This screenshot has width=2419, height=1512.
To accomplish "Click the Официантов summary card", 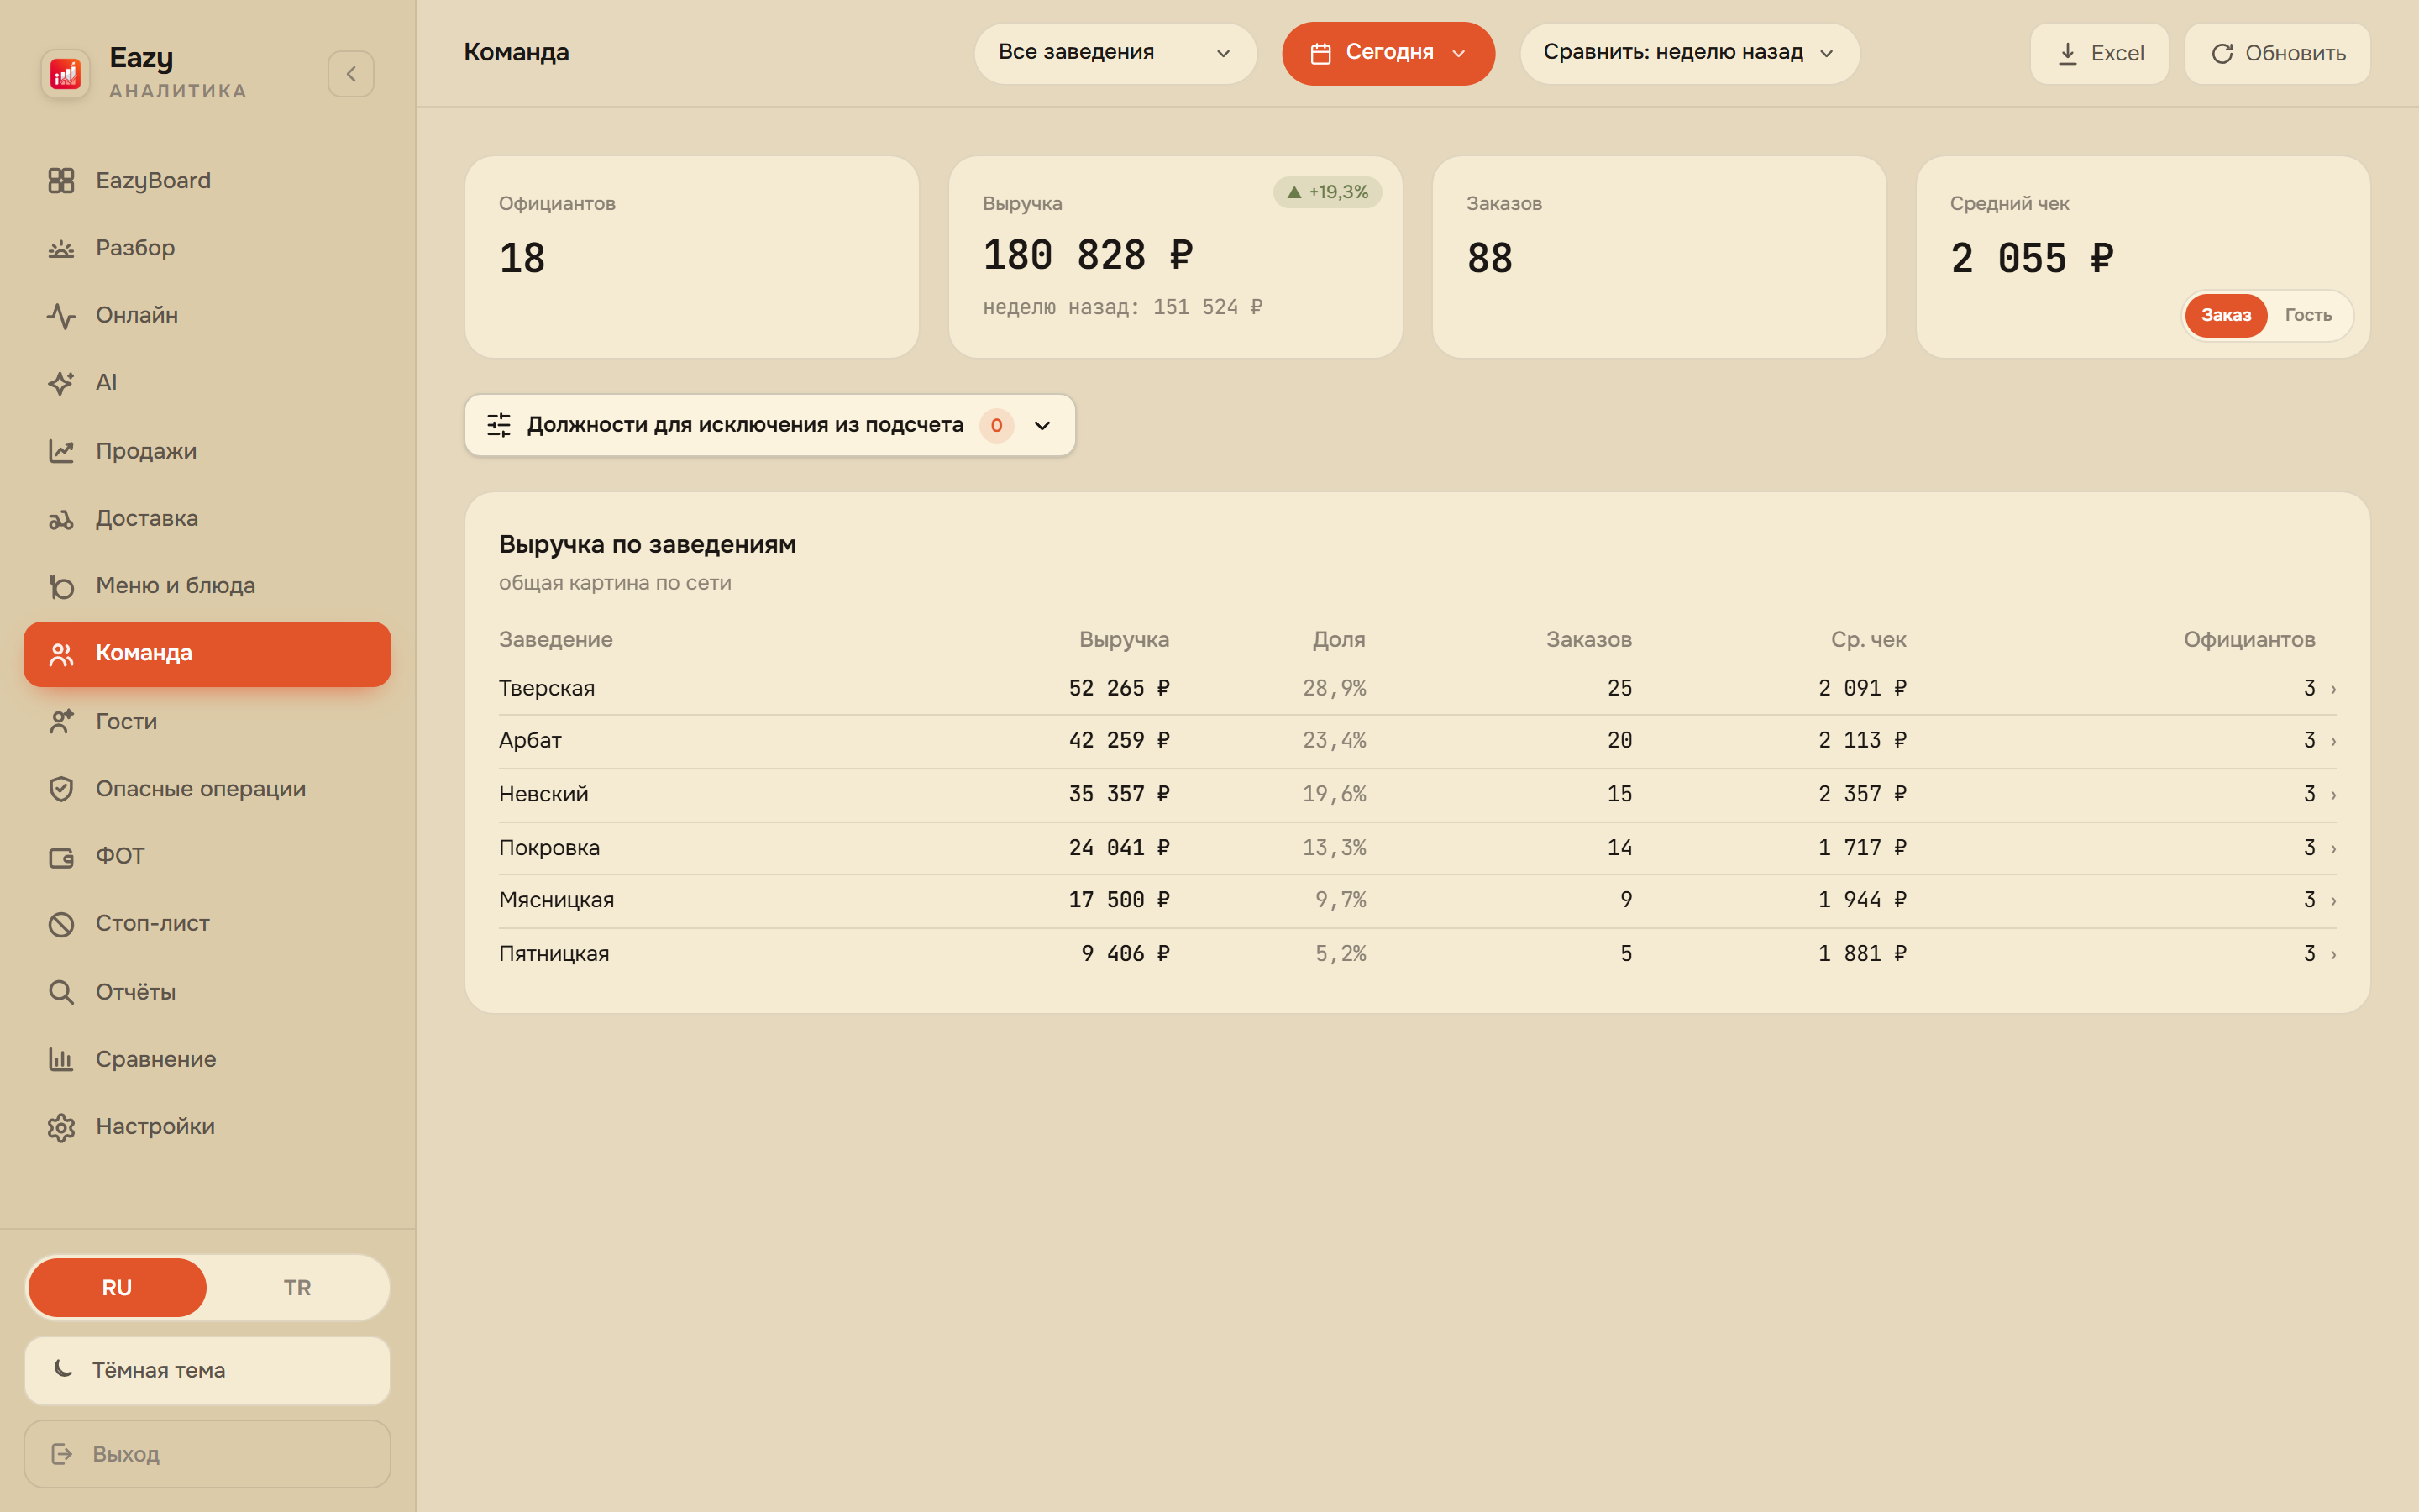I will (x=692, y=257).
